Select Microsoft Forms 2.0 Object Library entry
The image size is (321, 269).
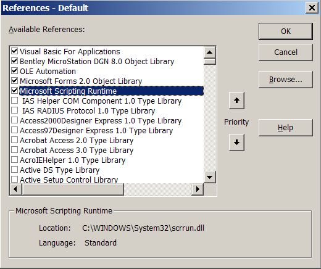coord(81,81)
